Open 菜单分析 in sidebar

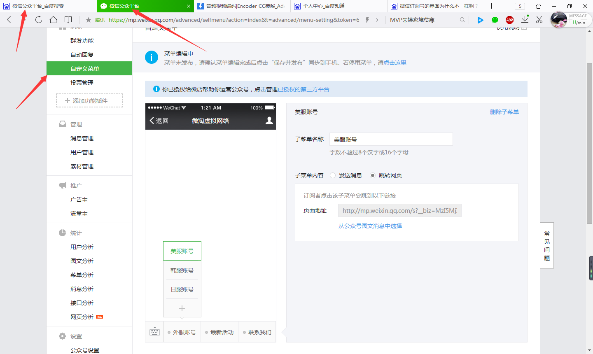(82, 275)
